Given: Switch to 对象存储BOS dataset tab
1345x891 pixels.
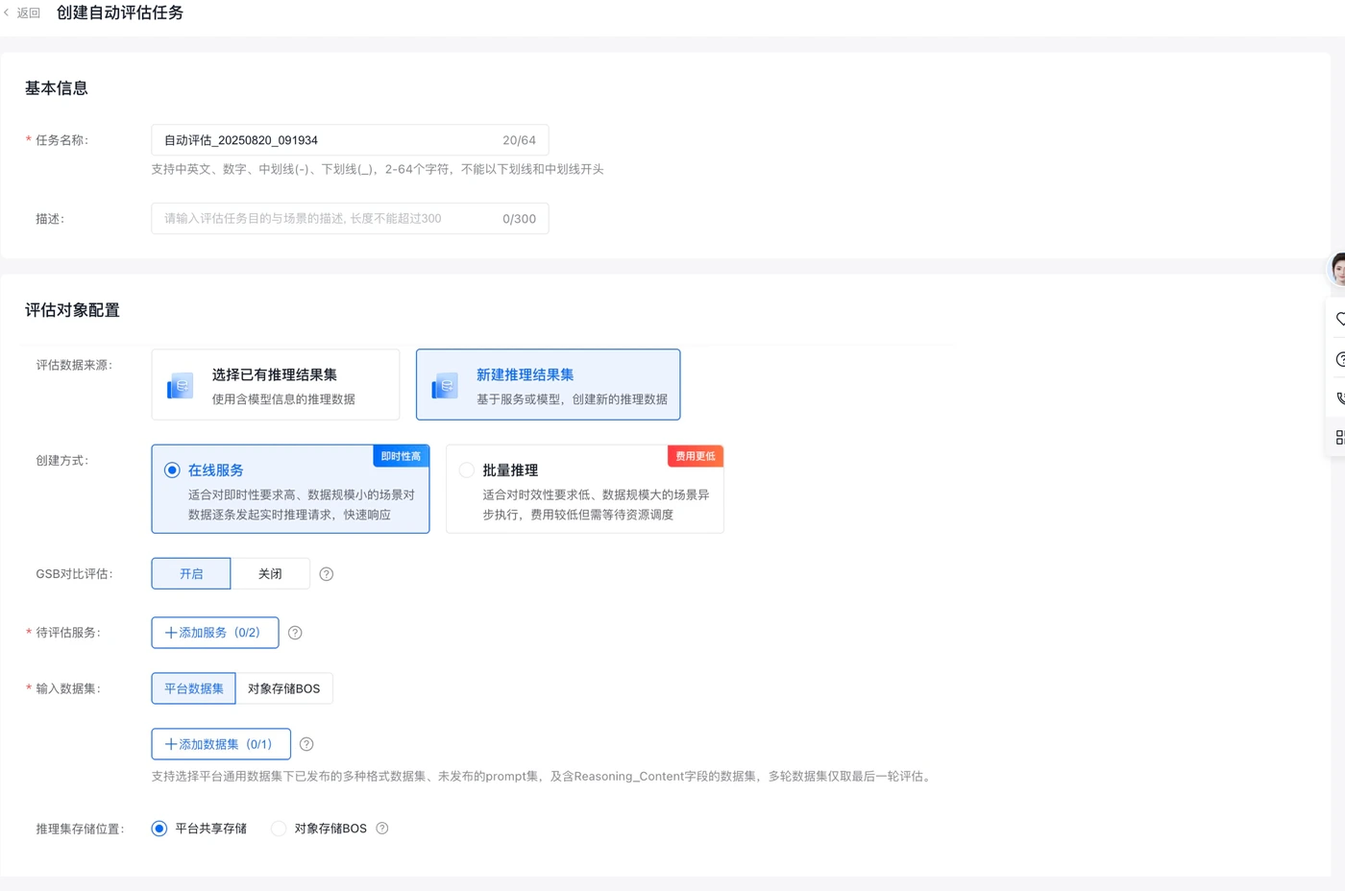Looking at the screenshot, I should pos(284,688).
